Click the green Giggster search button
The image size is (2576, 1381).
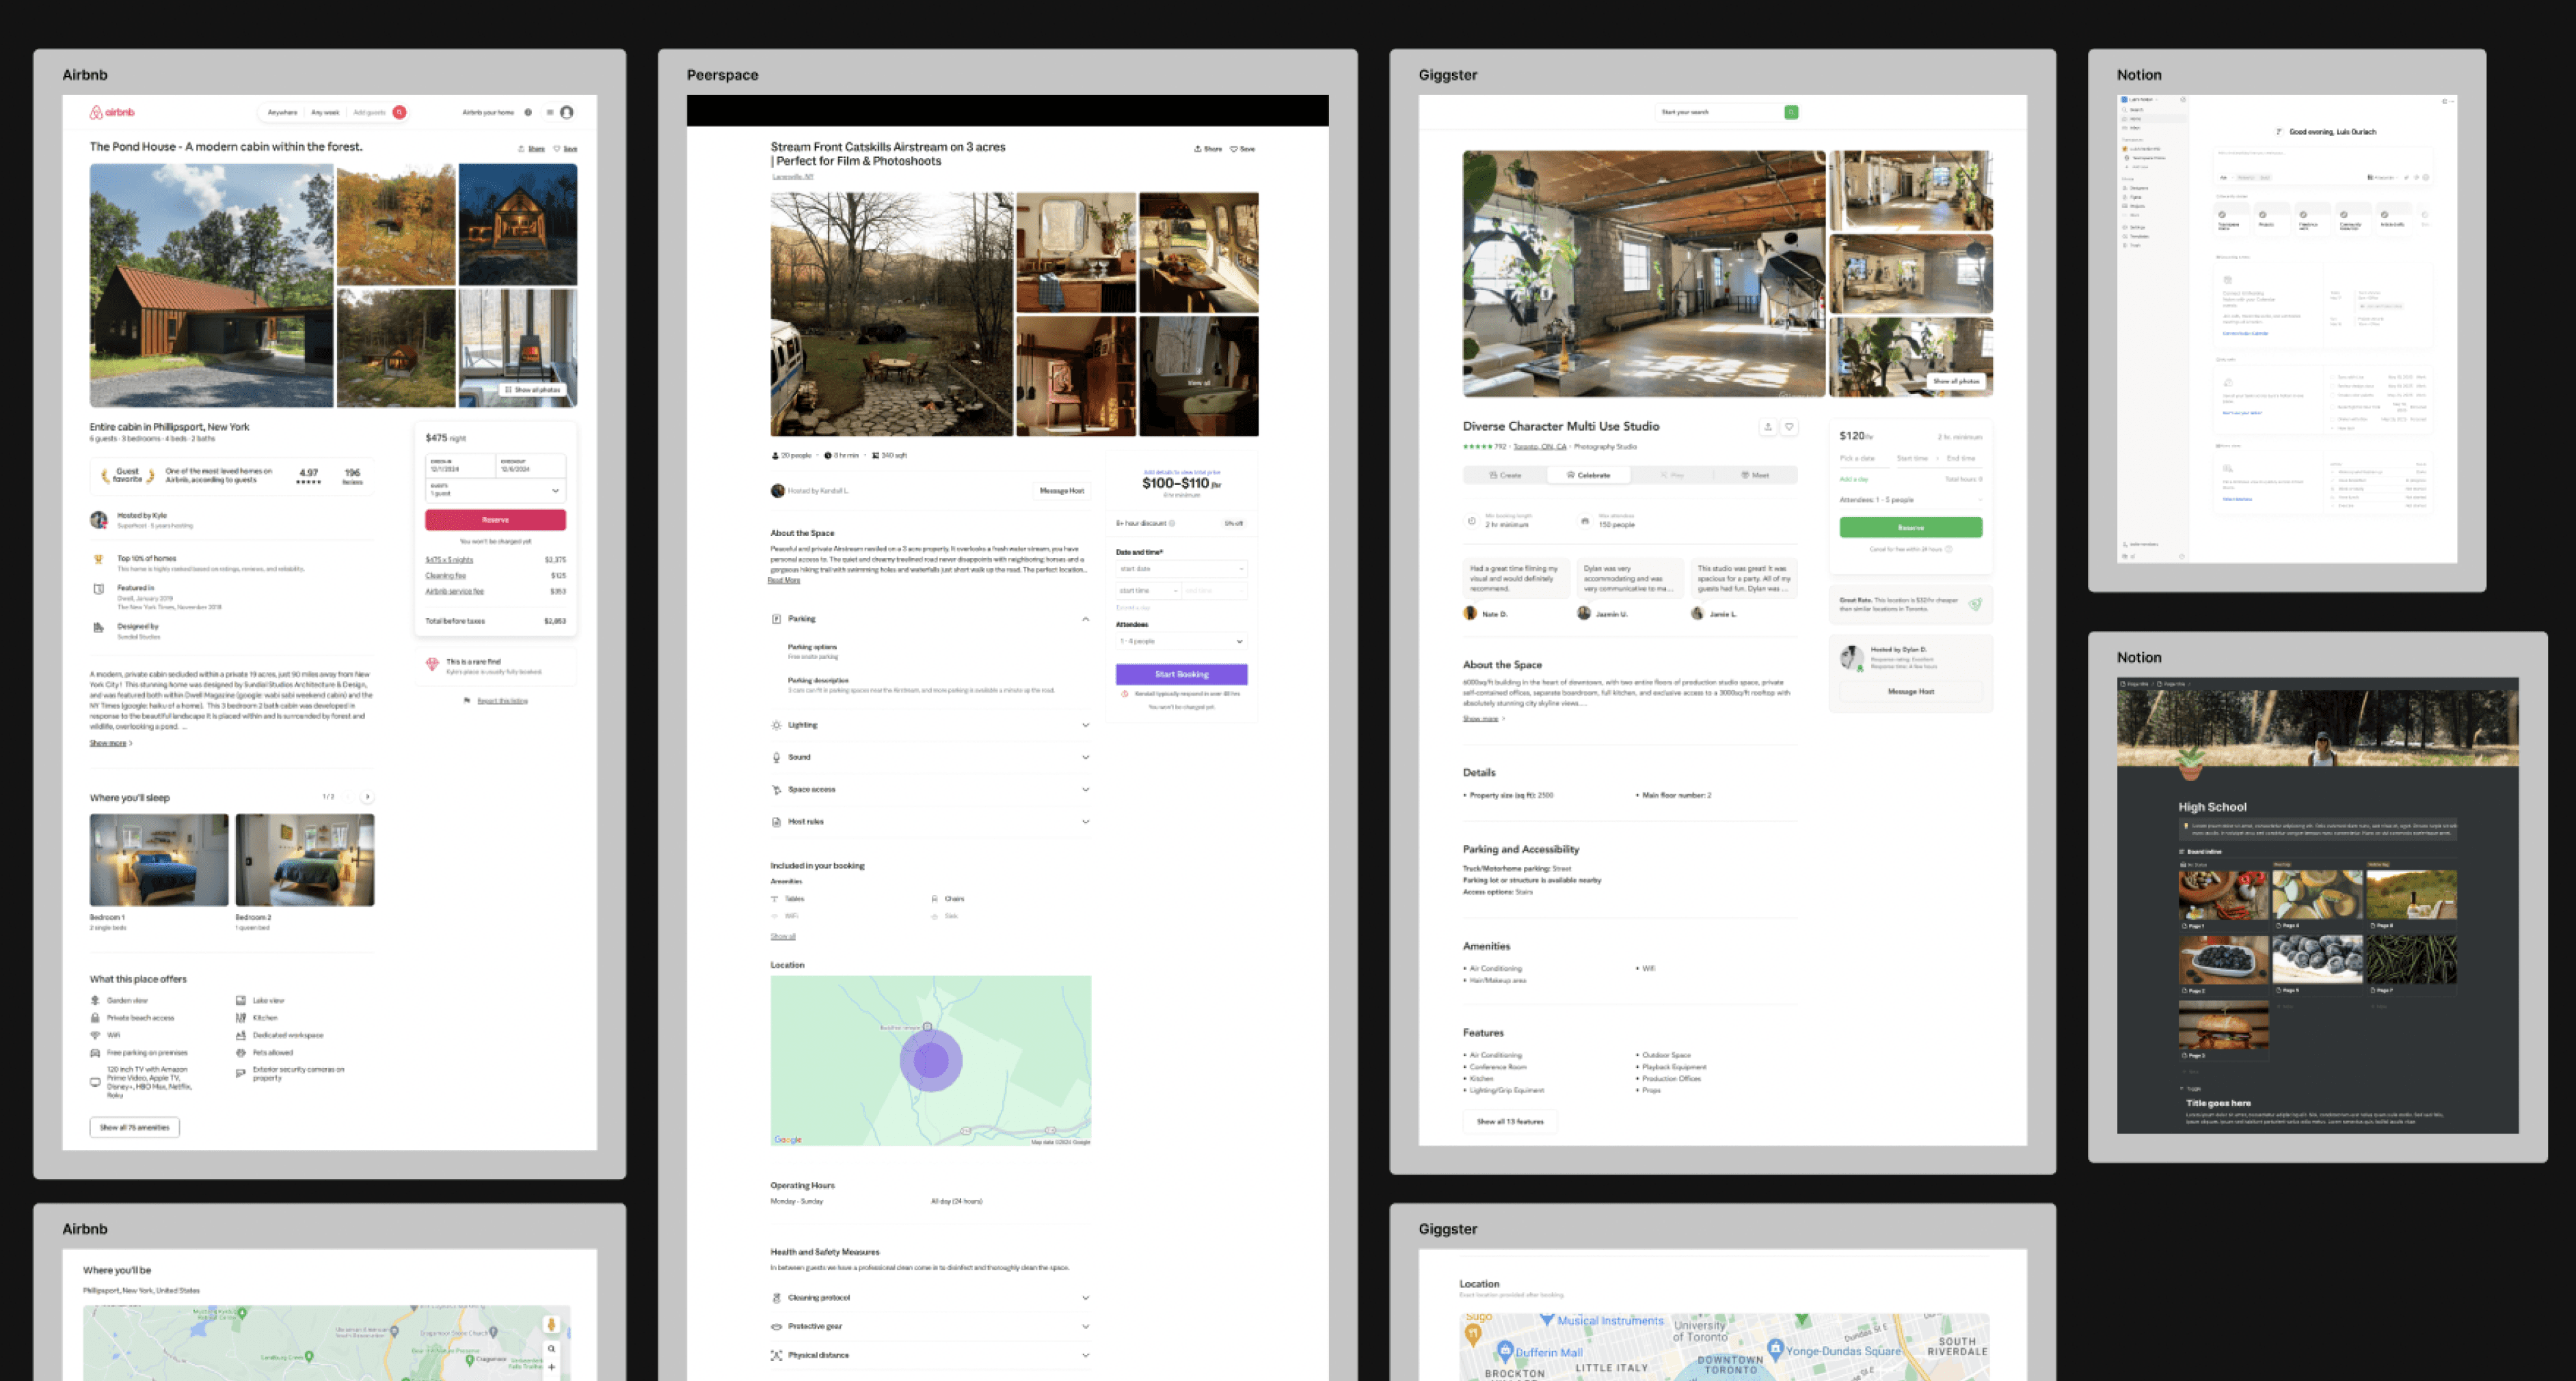[x=1791, y=112]
